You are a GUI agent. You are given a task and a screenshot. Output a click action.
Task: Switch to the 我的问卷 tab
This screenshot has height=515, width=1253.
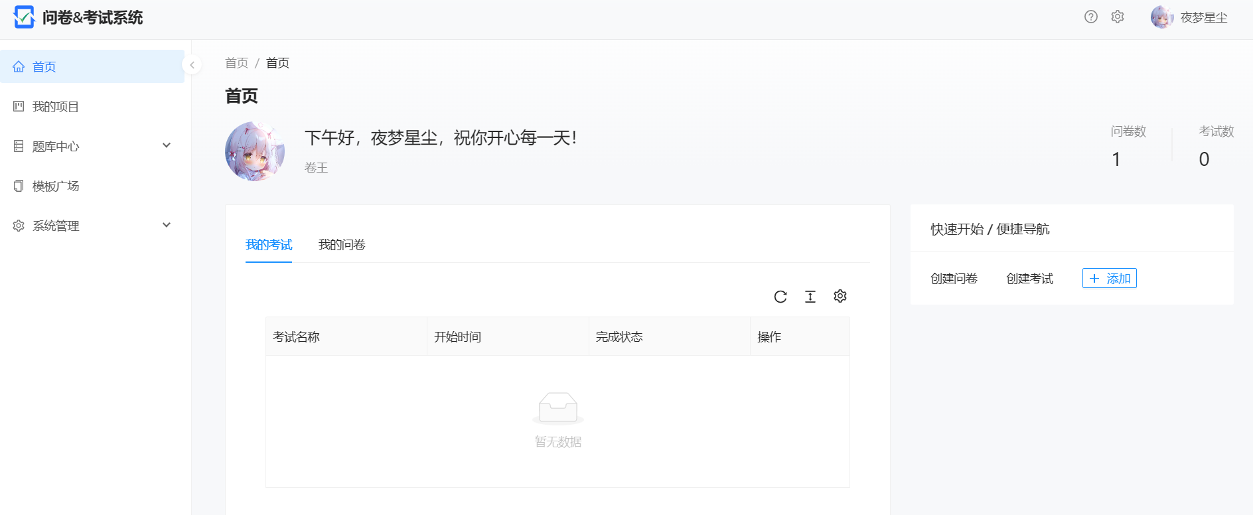point(342,245)
